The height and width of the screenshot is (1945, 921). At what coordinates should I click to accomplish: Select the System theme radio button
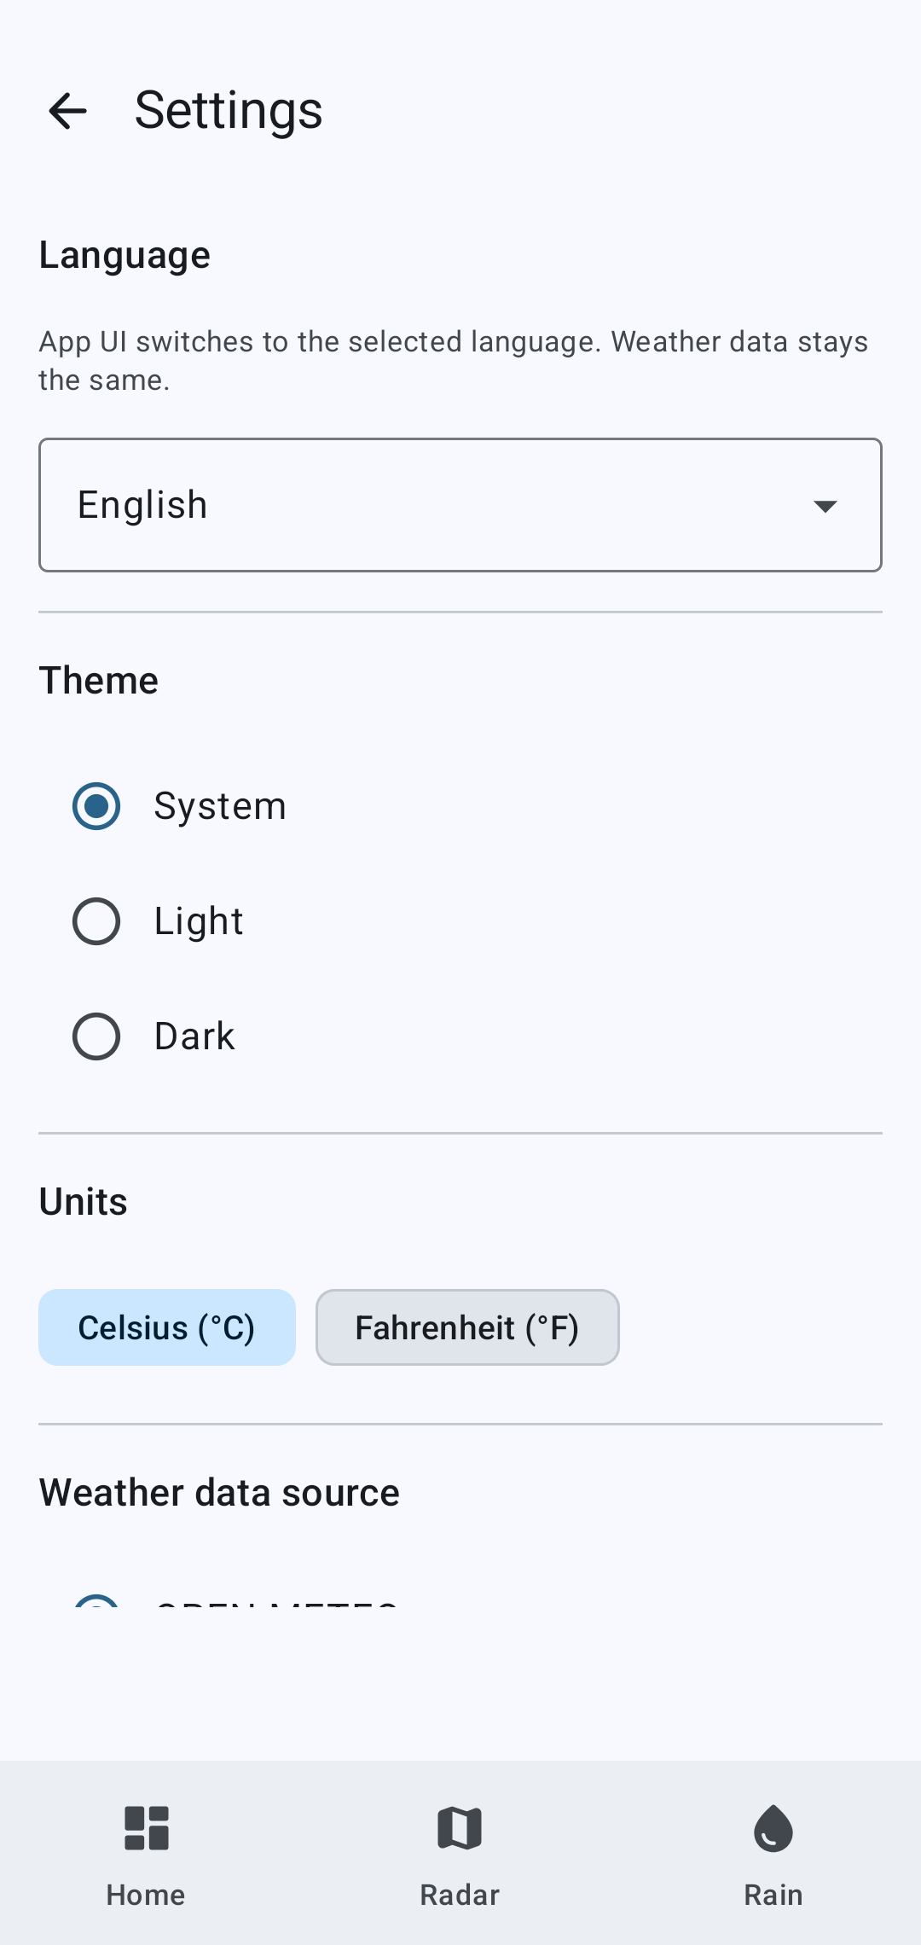coord(96,806)
